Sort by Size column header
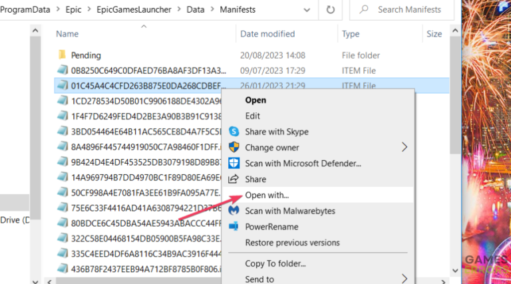 436,34
